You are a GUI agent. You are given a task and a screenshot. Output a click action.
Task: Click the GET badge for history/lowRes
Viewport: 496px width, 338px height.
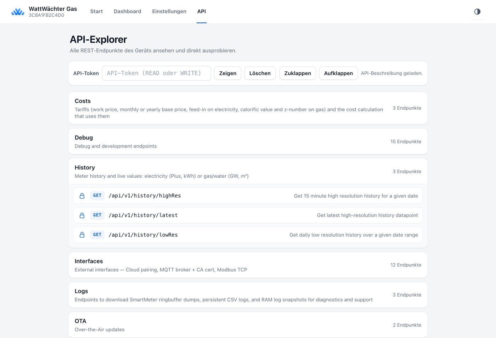pyautogui.click(x=97, y=234)
